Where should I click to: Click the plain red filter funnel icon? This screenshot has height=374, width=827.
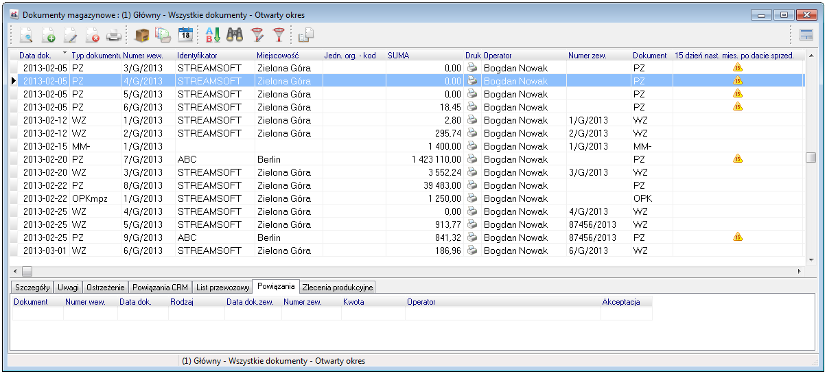(x=279, y=35)
